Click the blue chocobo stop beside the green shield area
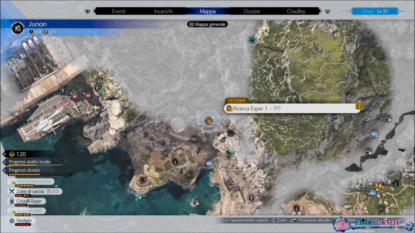Image resolution: width=415 pixels, height=233 pixels. [x=209, y=164]
